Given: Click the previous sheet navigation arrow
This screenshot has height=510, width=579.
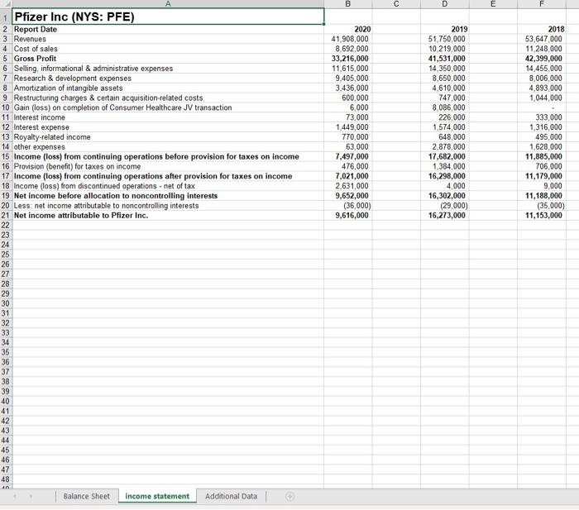Looking at the screenshot, I should pyautogui.click(x=15, y=497).
